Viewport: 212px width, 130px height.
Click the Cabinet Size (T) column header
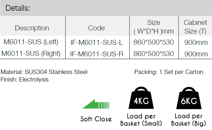click(x=195, y=27)
